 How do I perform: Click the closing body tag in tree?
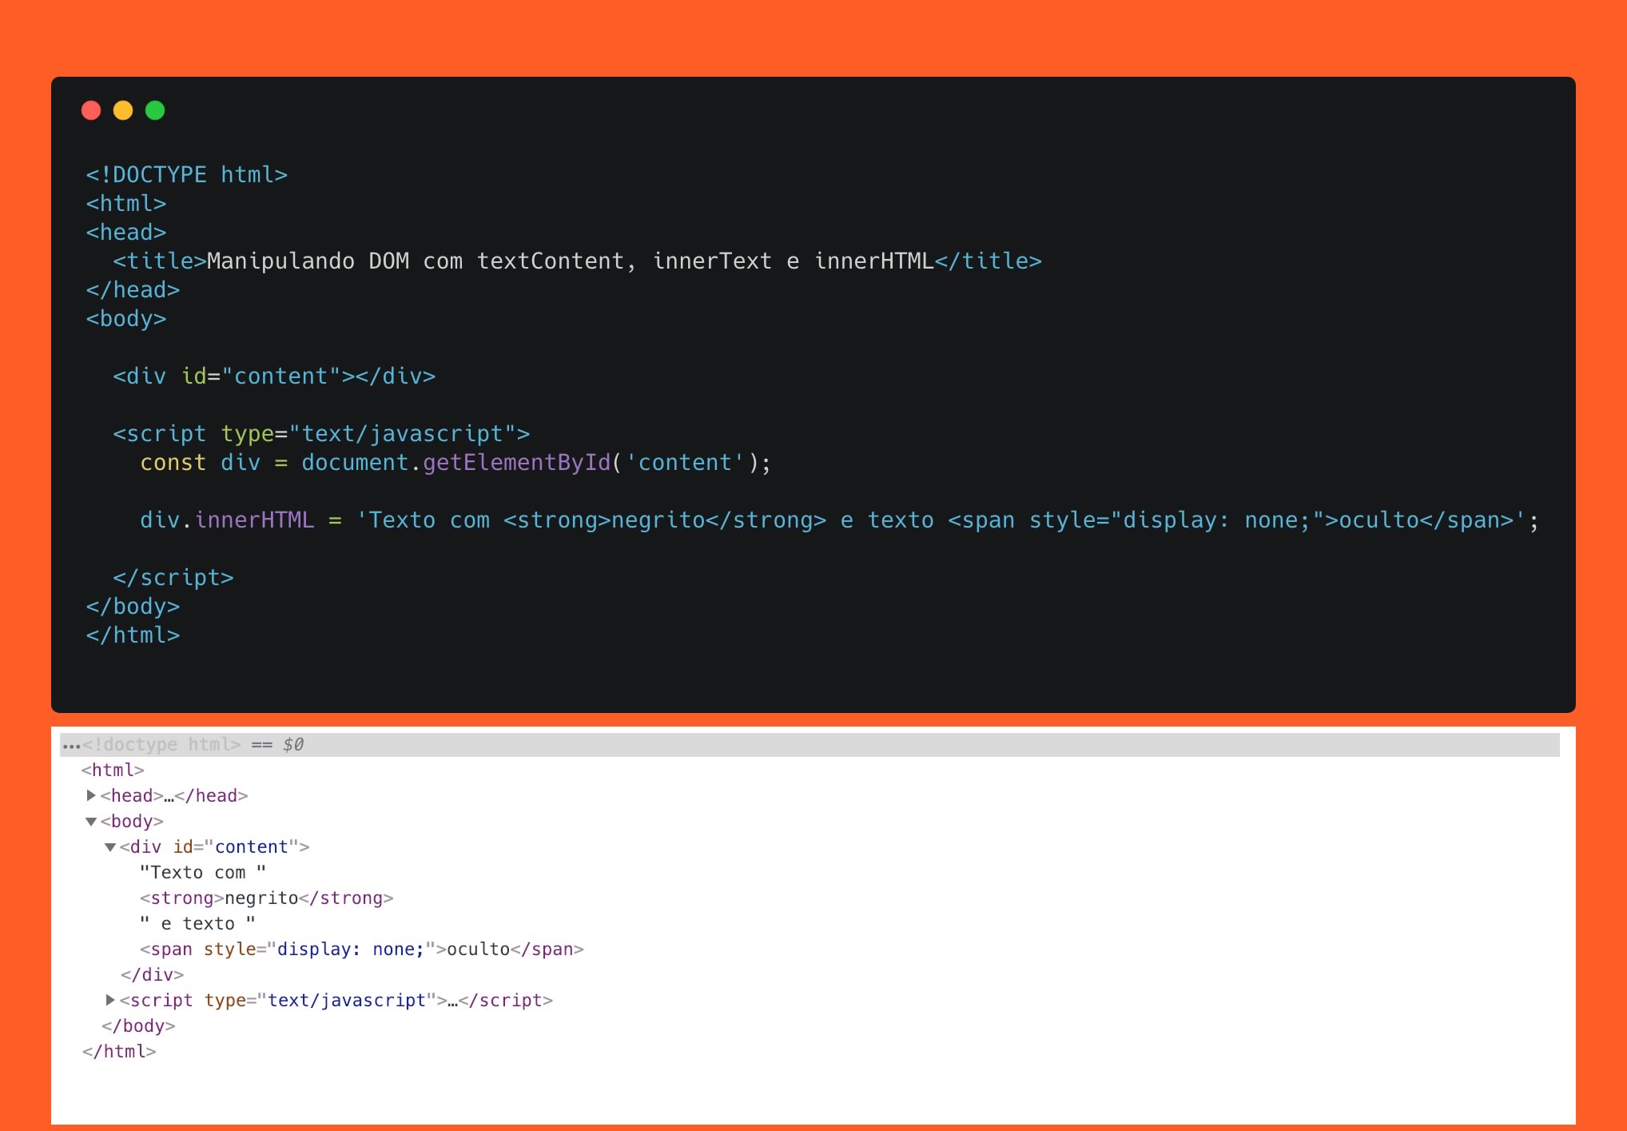pos(138,1025)
